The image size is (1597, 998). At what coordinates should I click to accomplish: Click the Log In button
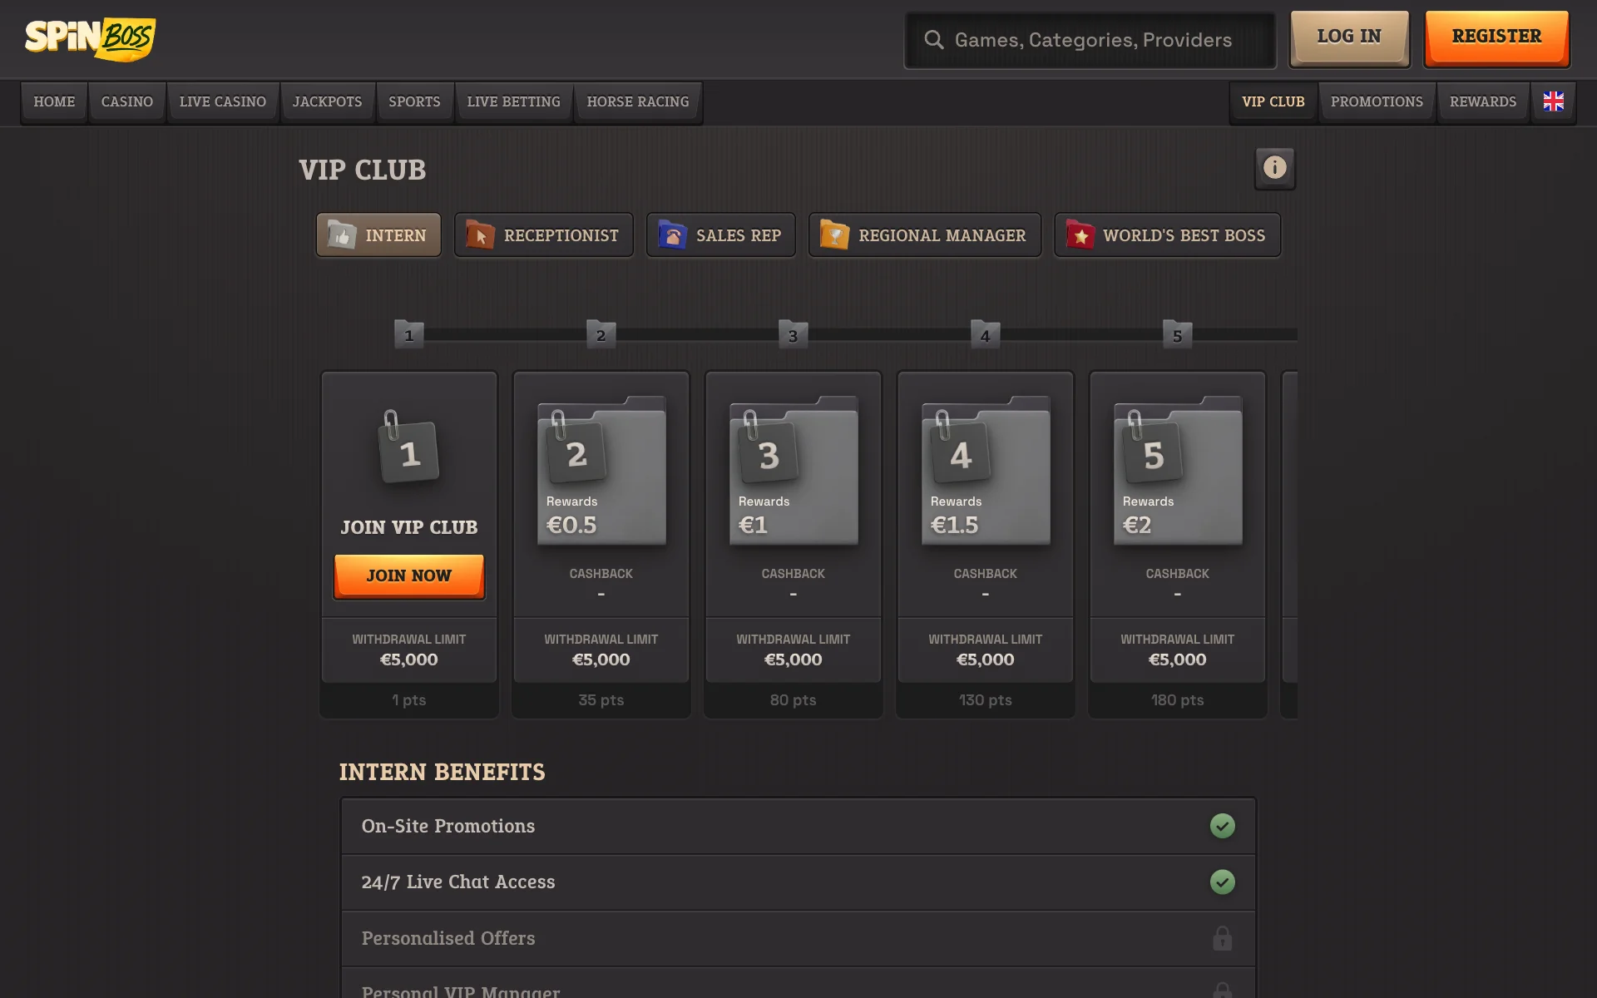point(1349,38)
